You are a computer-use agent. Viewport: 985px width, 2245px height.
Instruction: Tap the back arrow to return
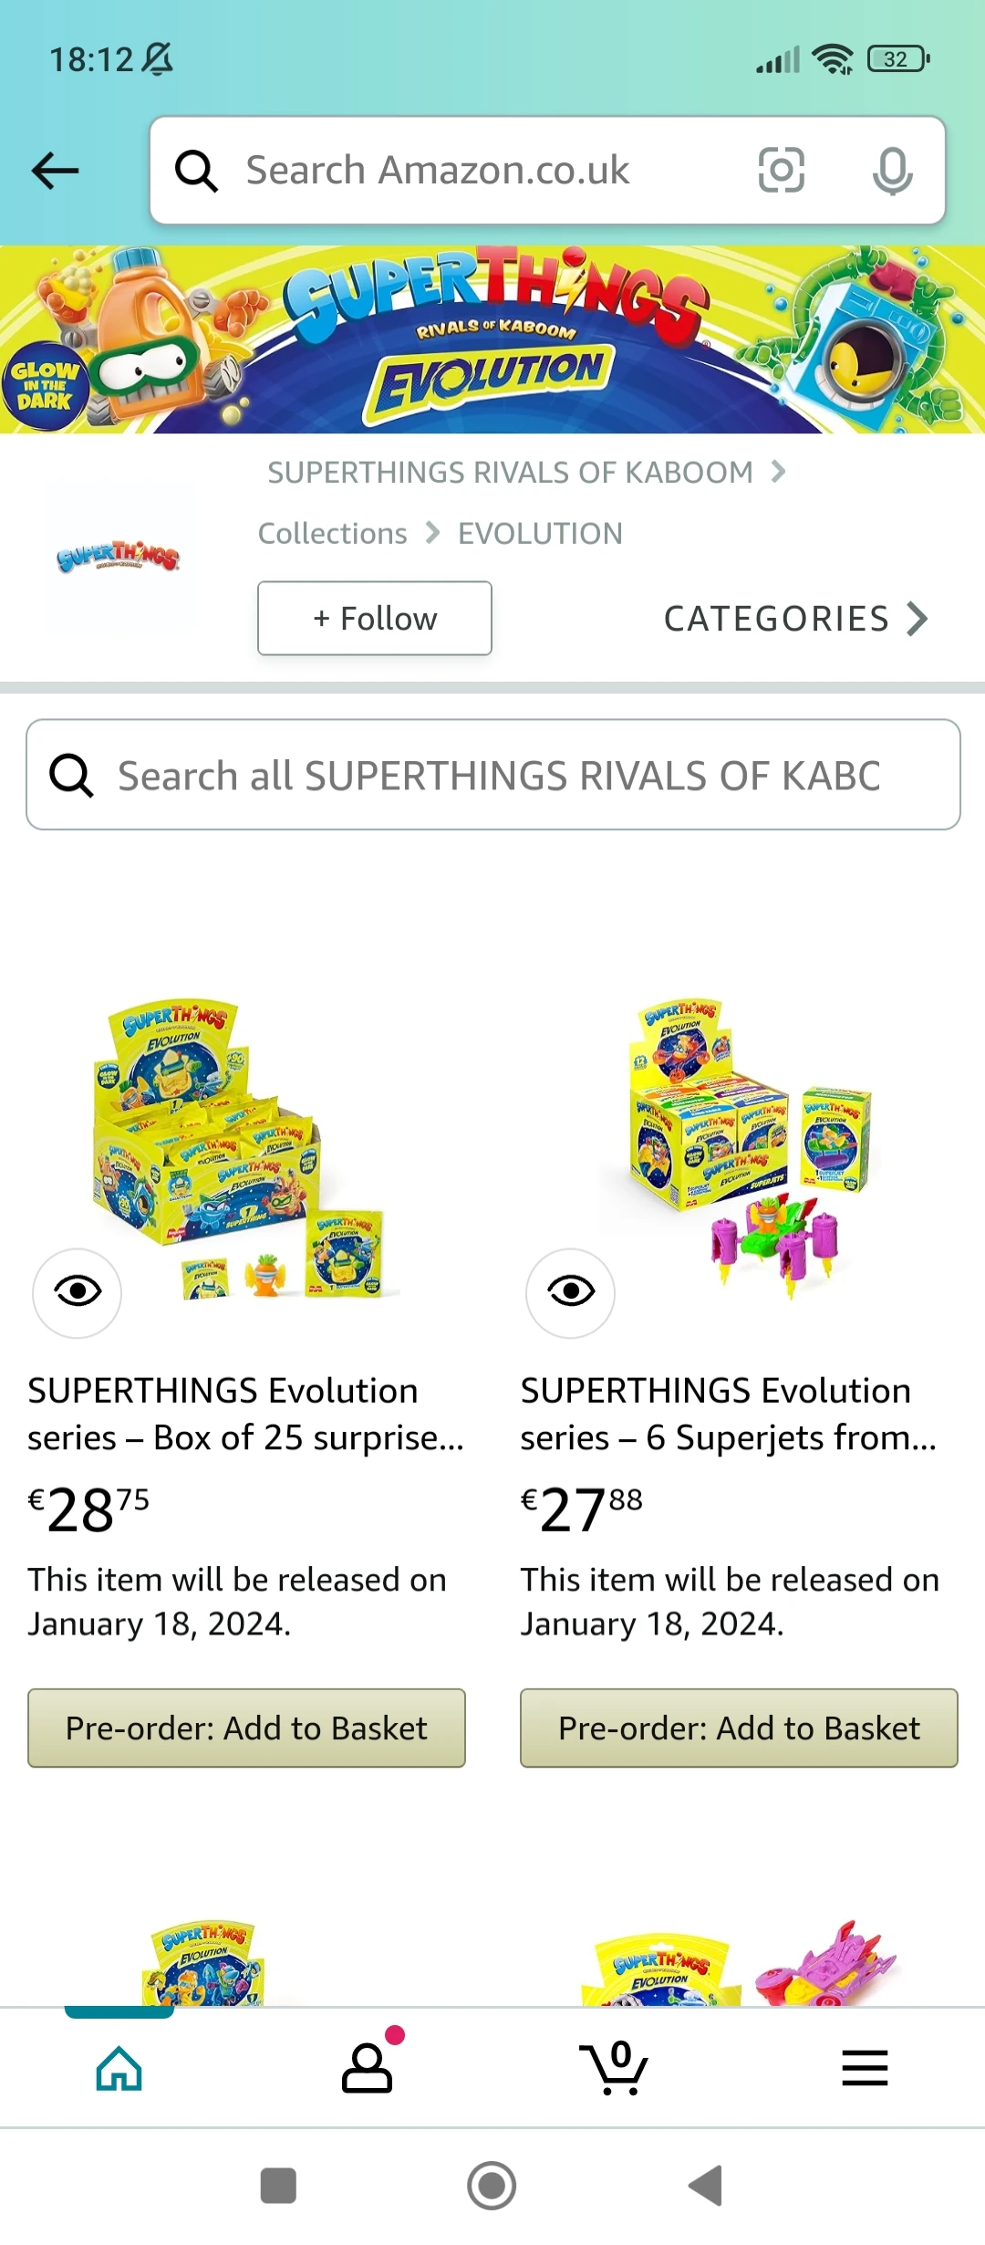[55, 170]
